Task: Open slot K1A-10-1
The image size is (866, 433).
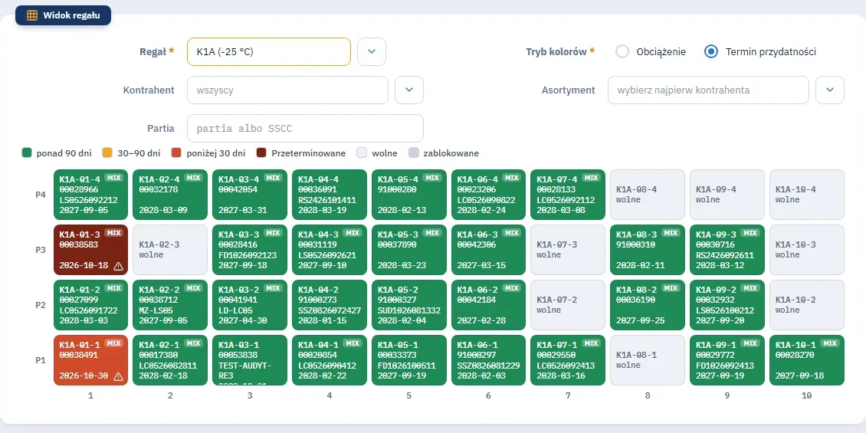Action: click(x=806, y=360)
